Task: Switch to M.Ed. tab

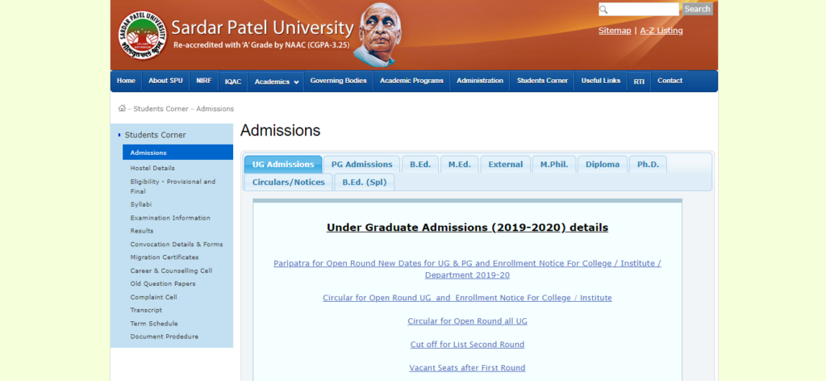Action: tap(459, 165)
